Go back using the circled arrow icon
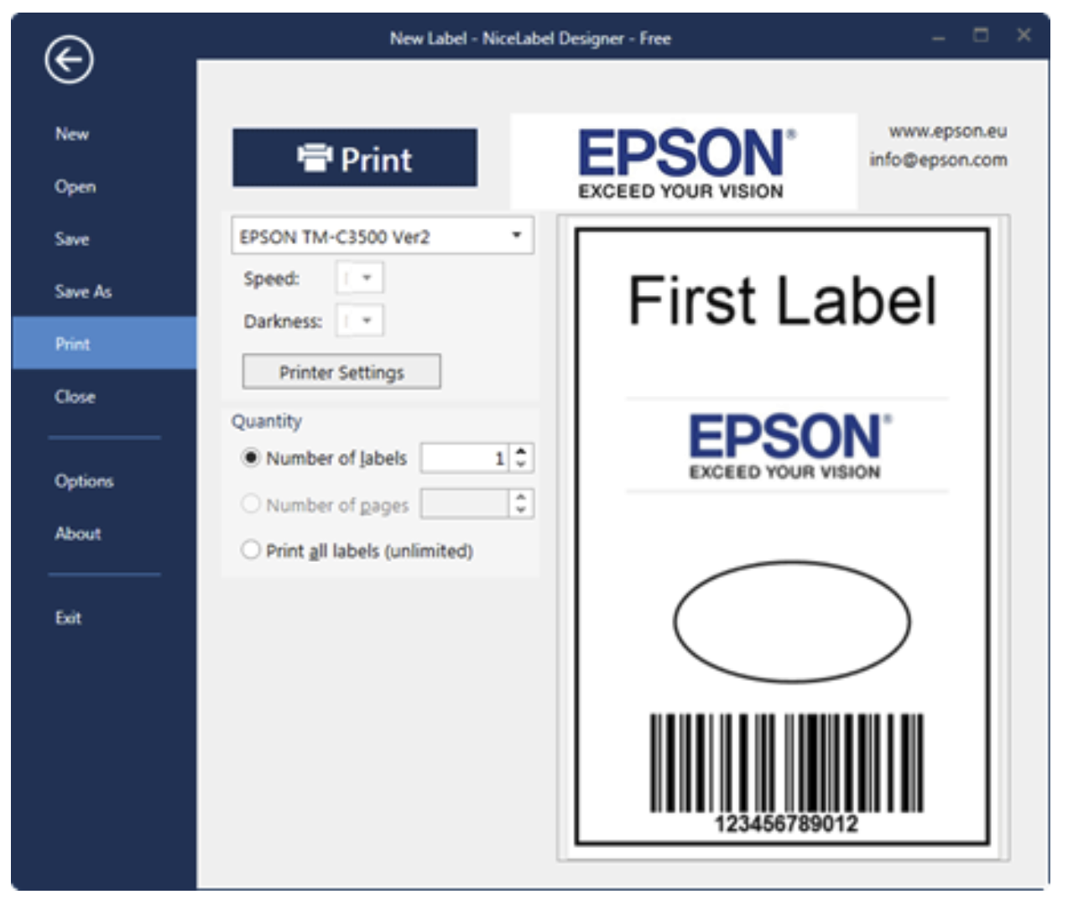 pyautogui.click(x=69, y=60)
